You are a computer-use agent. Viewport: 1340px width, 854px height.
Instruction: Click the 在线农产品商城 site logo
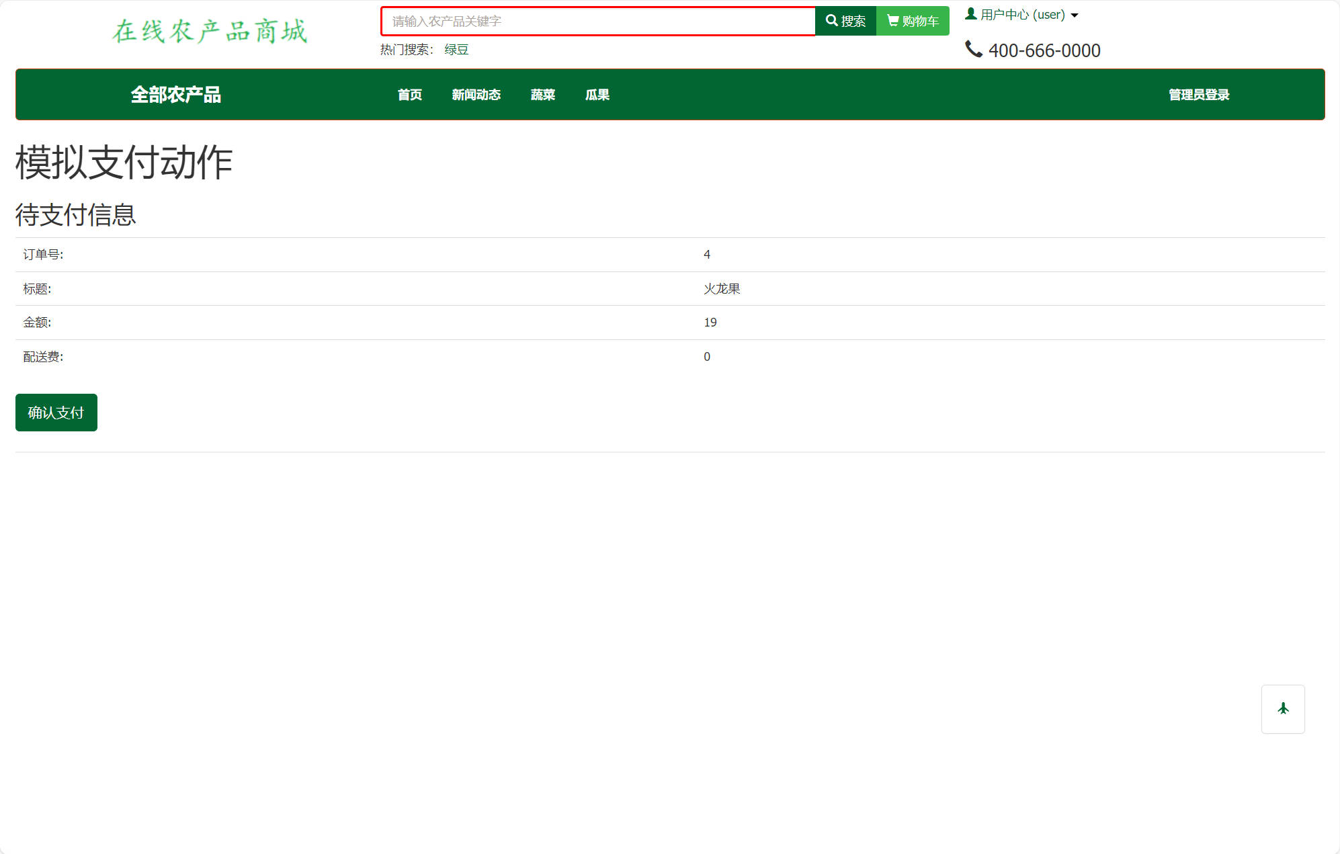[209, 32]
